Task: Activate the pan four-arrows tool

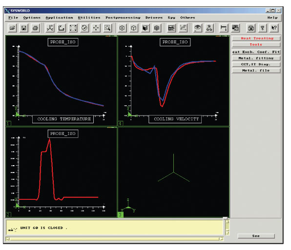Action: point(96,28)
